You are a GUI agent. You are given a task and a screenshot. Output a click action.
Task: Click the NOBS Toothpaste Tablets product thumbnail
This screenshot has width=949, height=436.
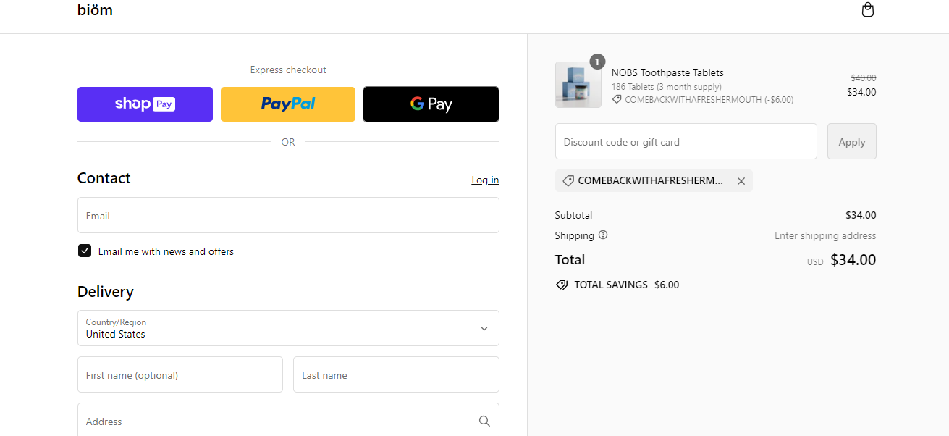click(578, 85)
